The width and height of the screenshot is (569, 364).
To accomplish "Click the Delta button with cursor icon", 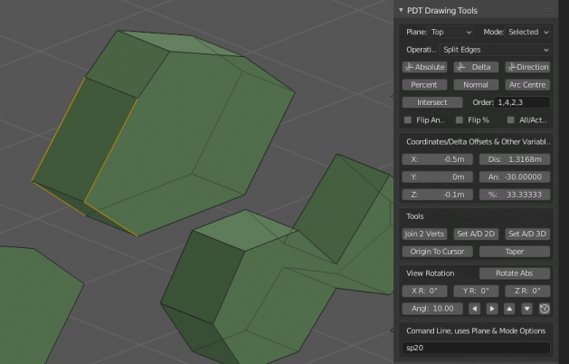I will (x=476, y=67).
